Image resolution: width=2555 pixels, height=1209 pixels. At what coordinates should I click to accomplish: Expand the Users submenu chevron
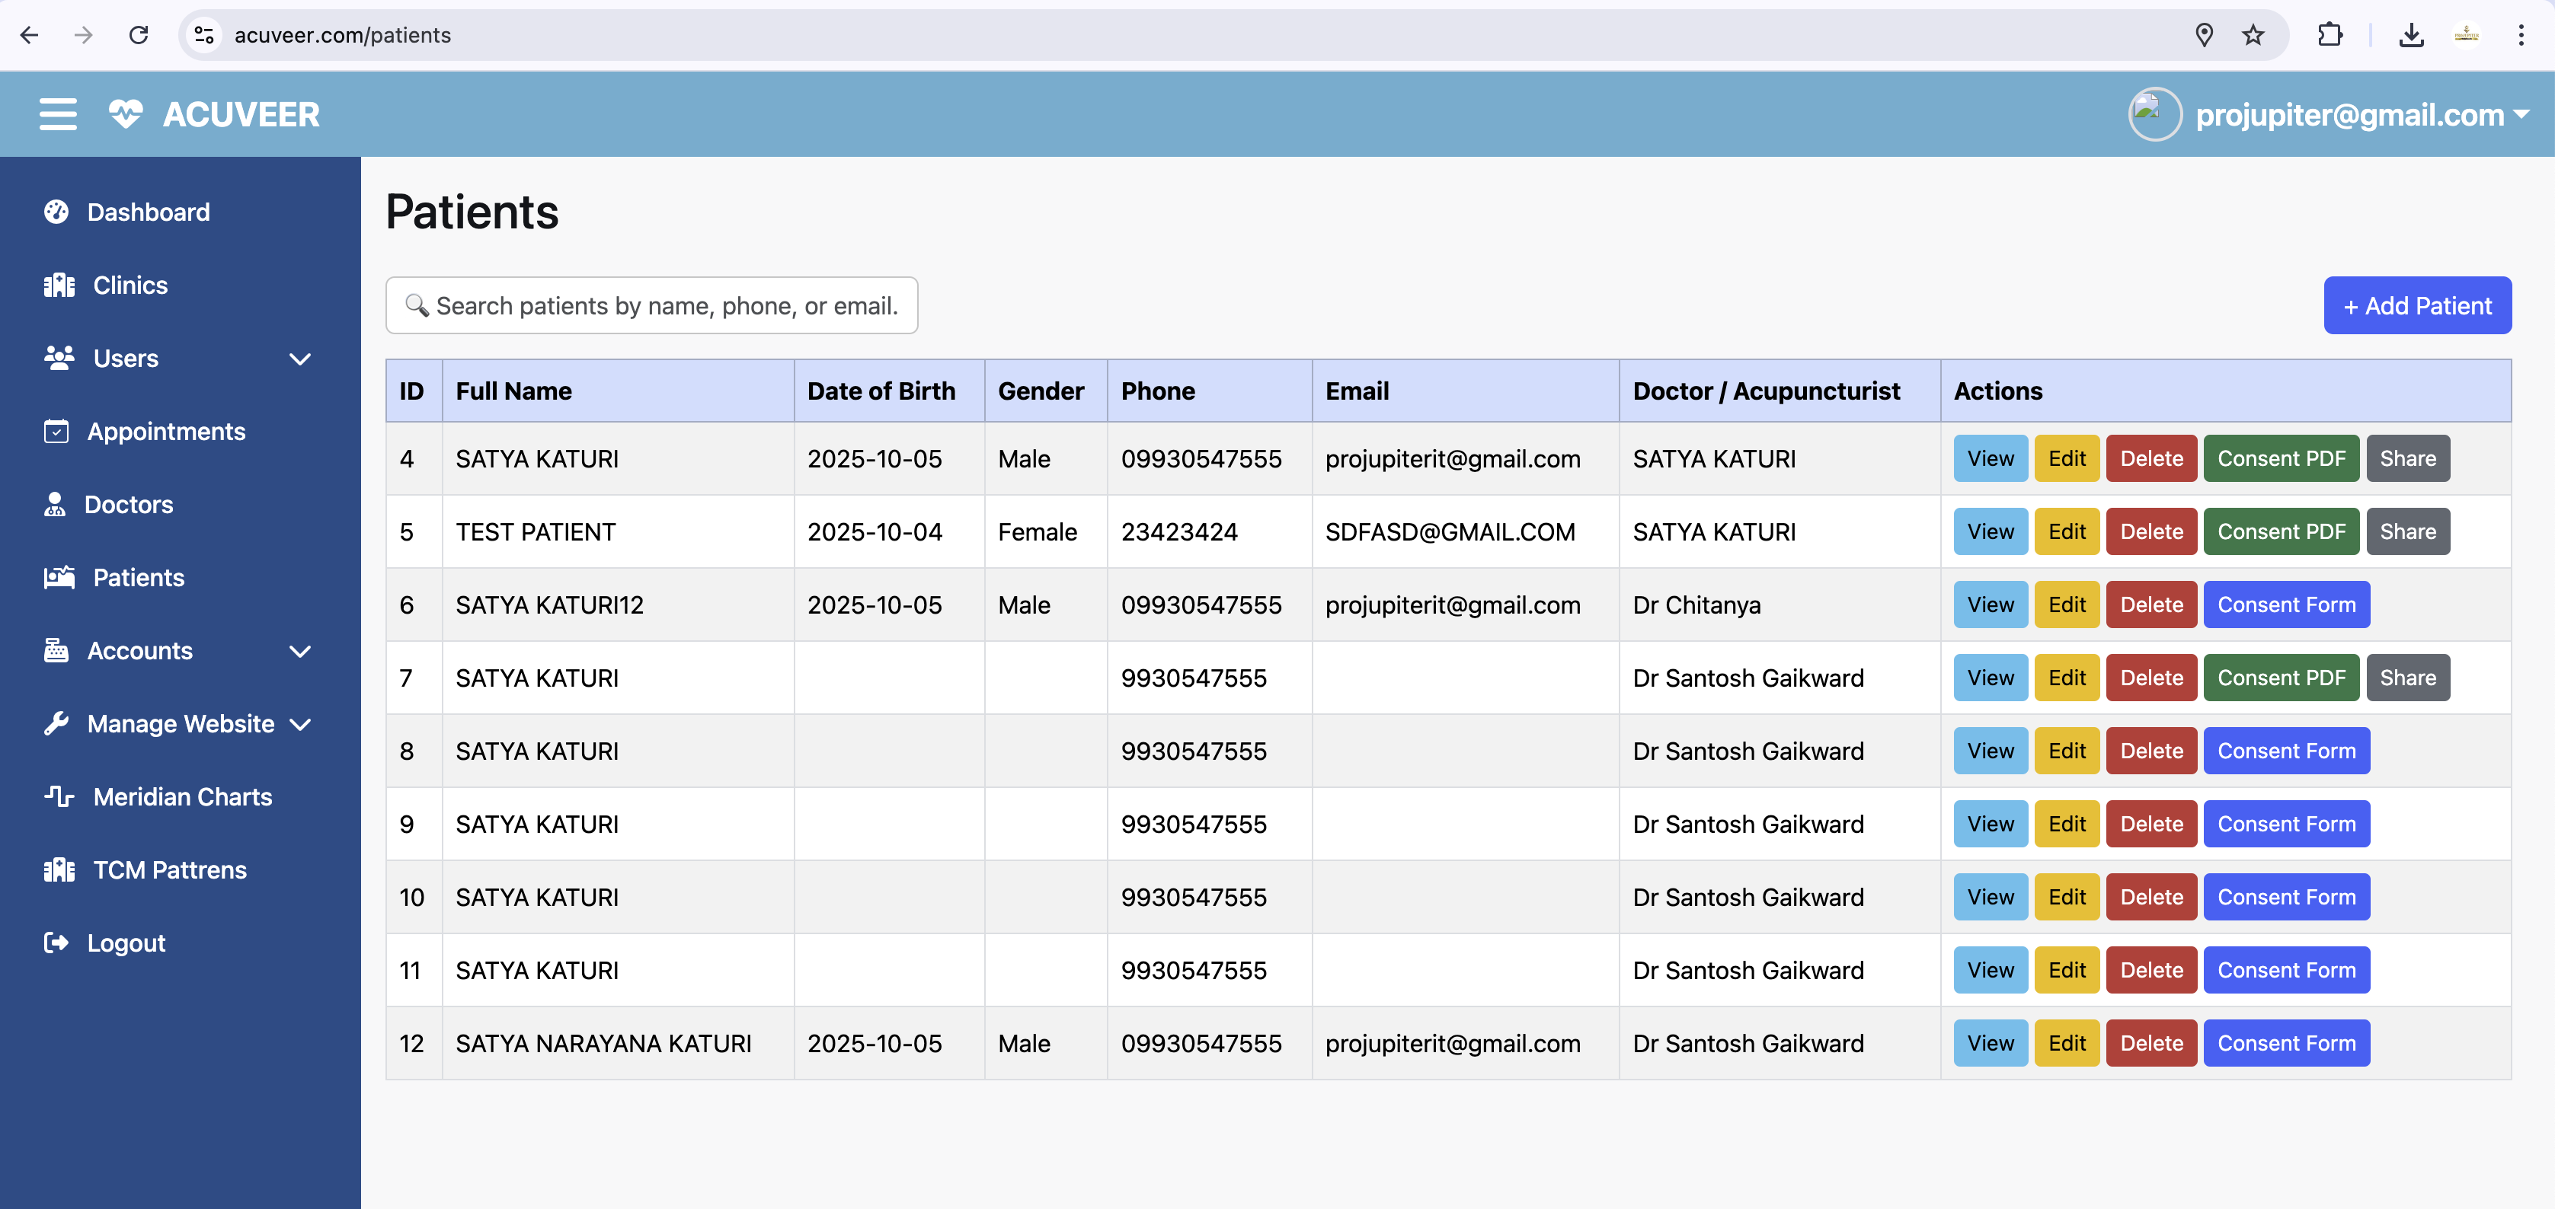[x=299, y=359]
